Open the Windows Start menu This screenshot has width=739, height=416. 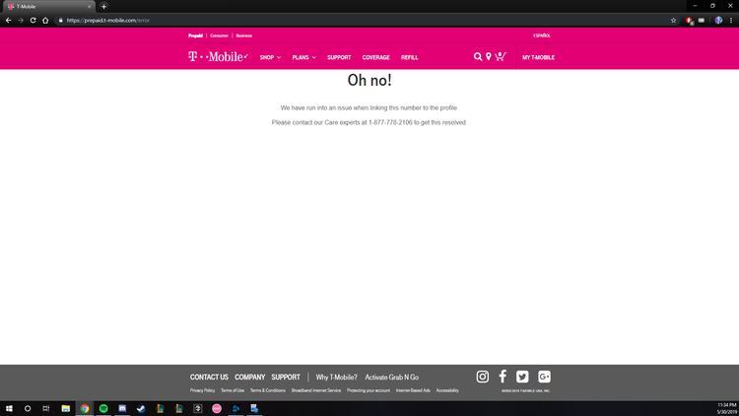tap(9, 408)
